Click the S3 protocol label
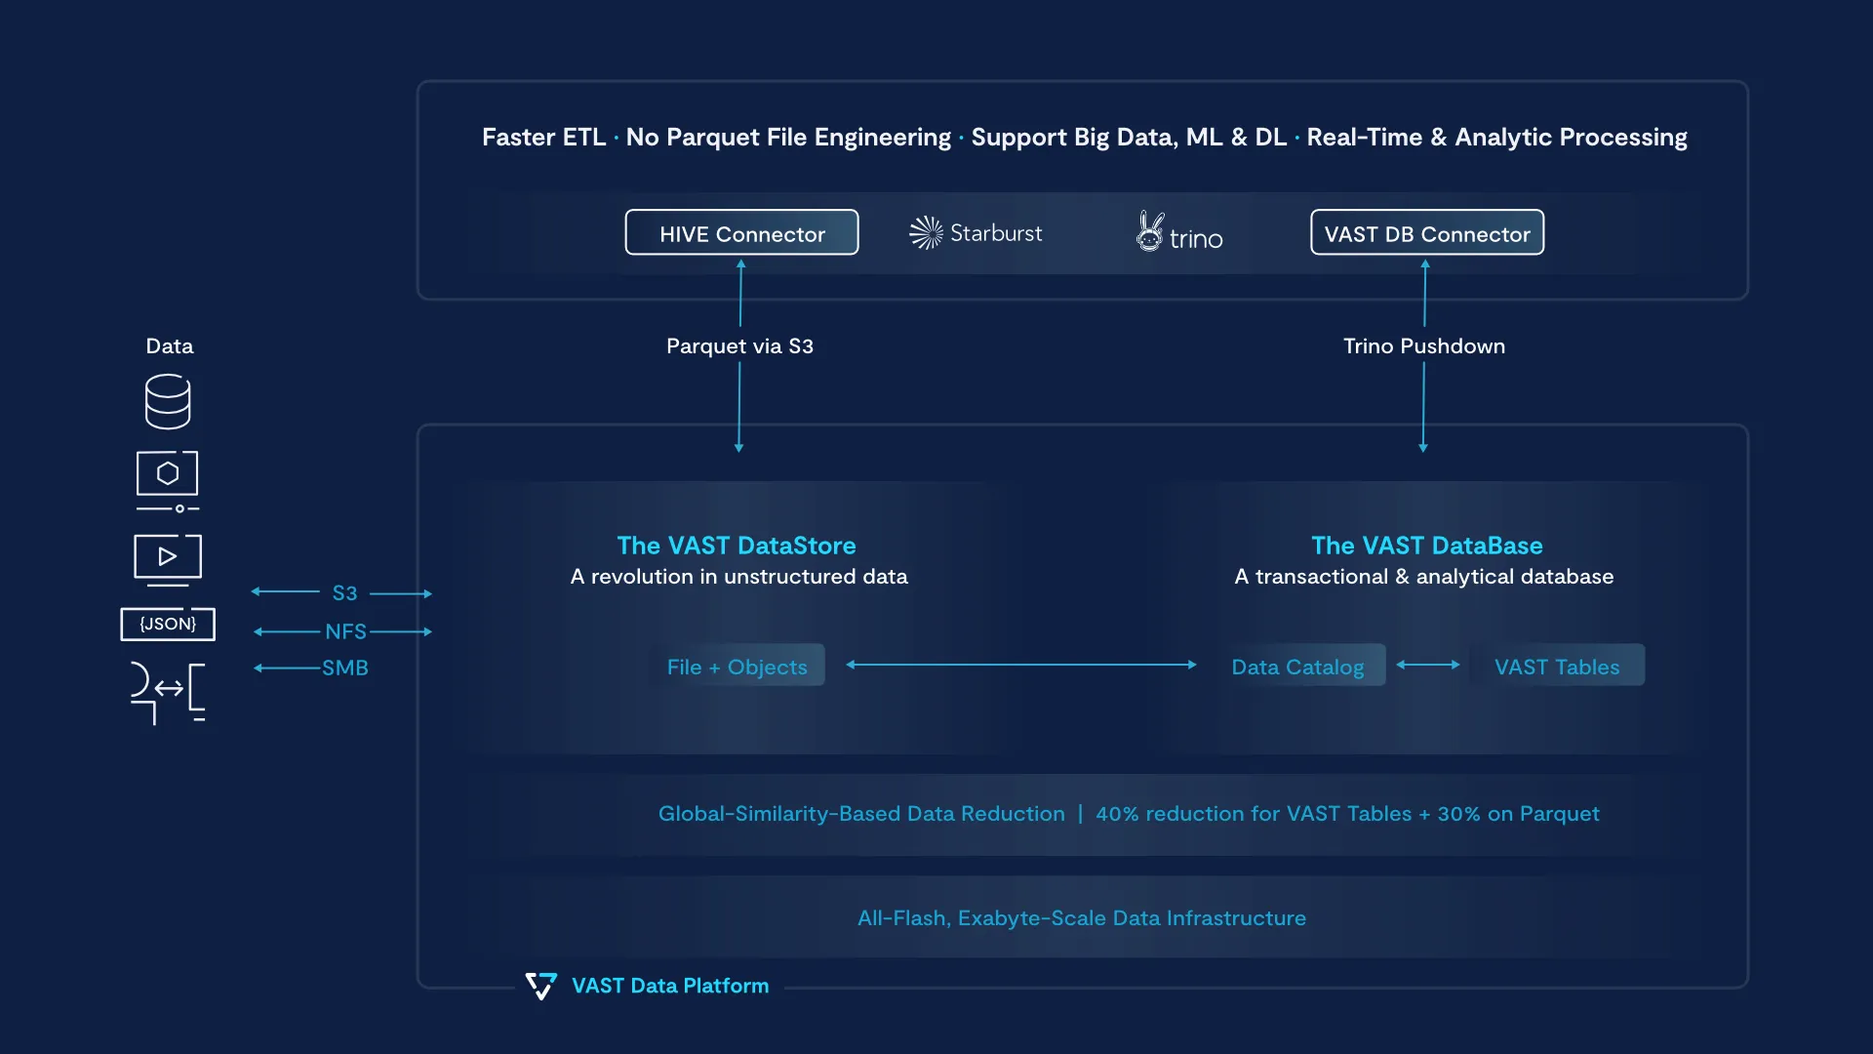 [x=344, y=593]
